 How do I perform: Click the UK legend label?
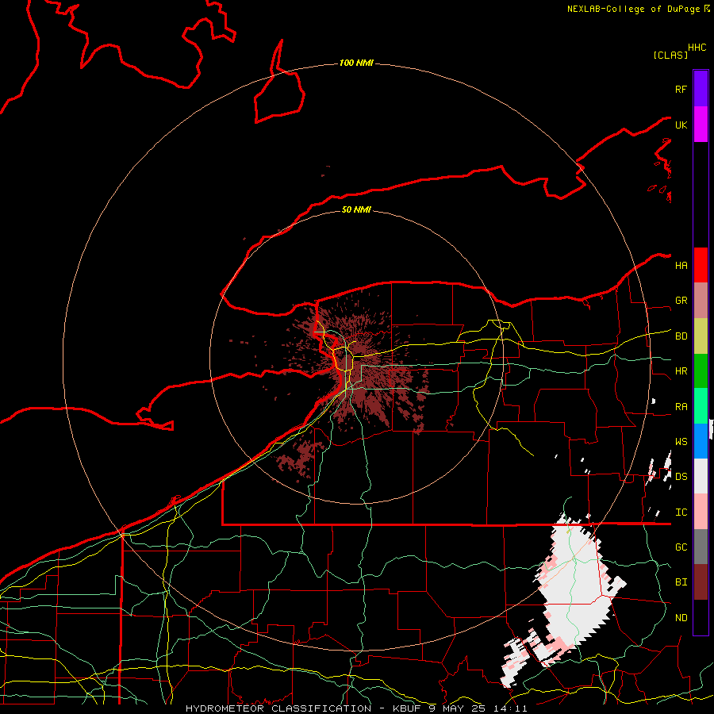(x=681, y=125)
